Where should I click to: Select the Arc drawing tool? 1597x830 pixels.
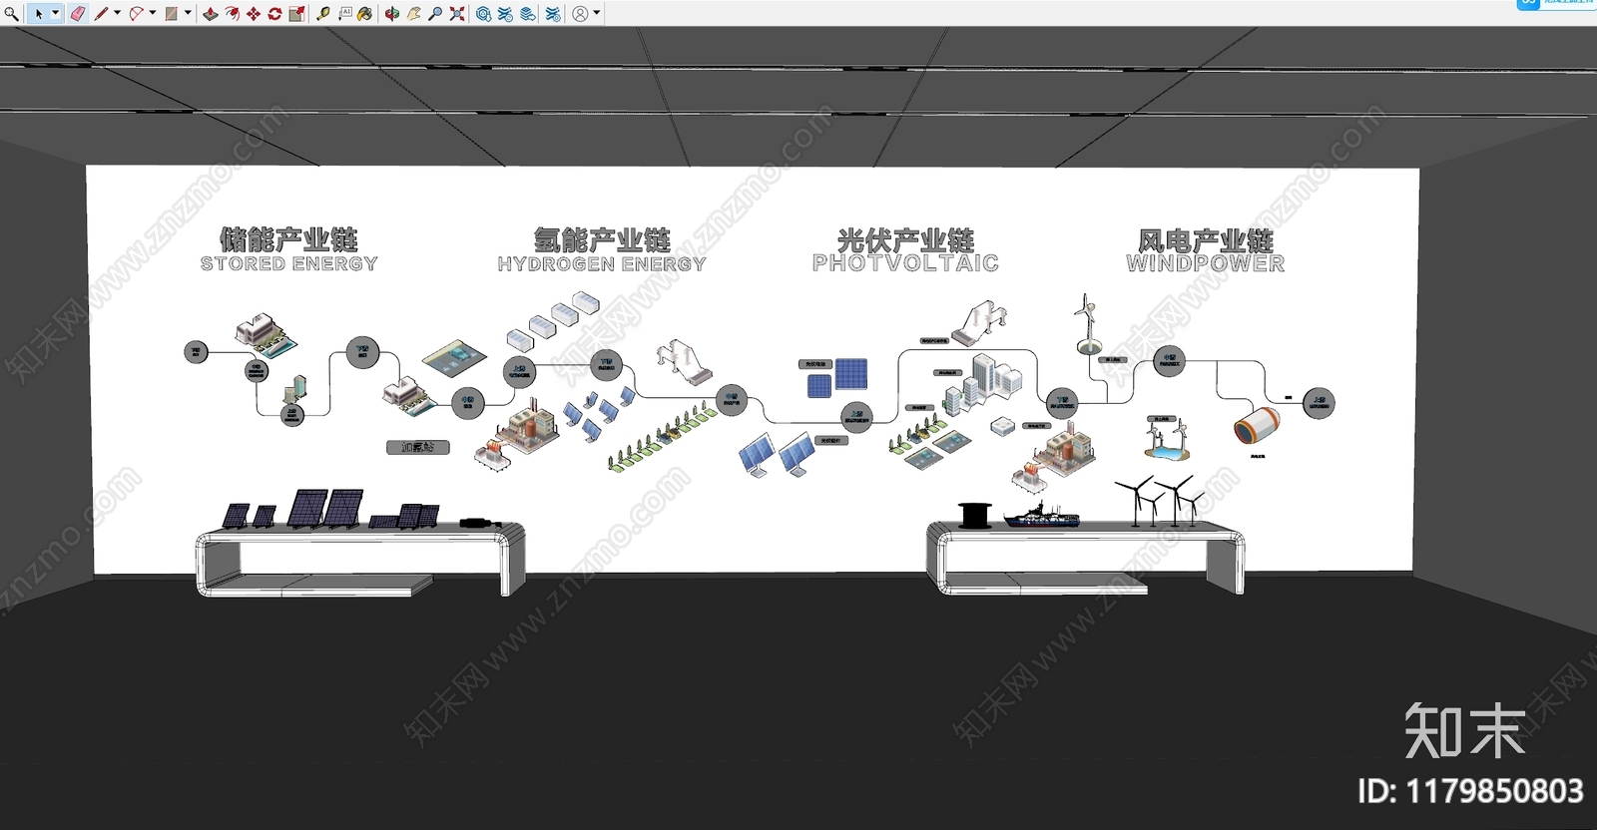tap(136, 14)
